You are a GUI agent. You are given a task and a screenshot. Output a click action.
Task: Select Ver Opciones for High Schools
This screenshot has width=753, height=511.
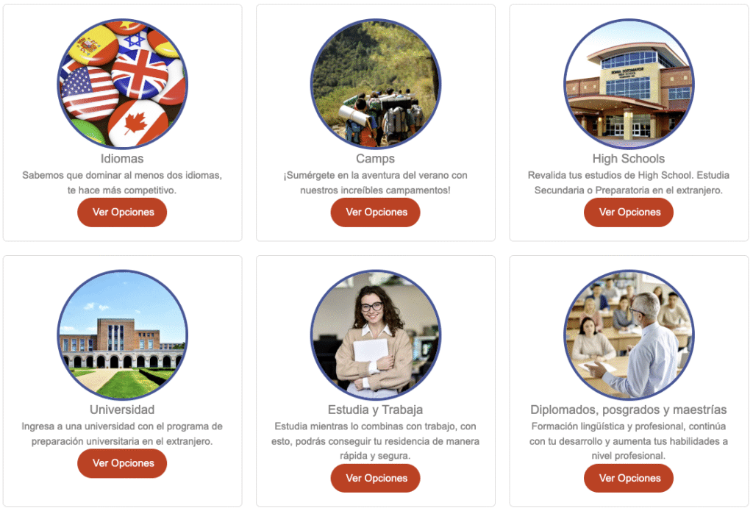click(x=629, y=212)
